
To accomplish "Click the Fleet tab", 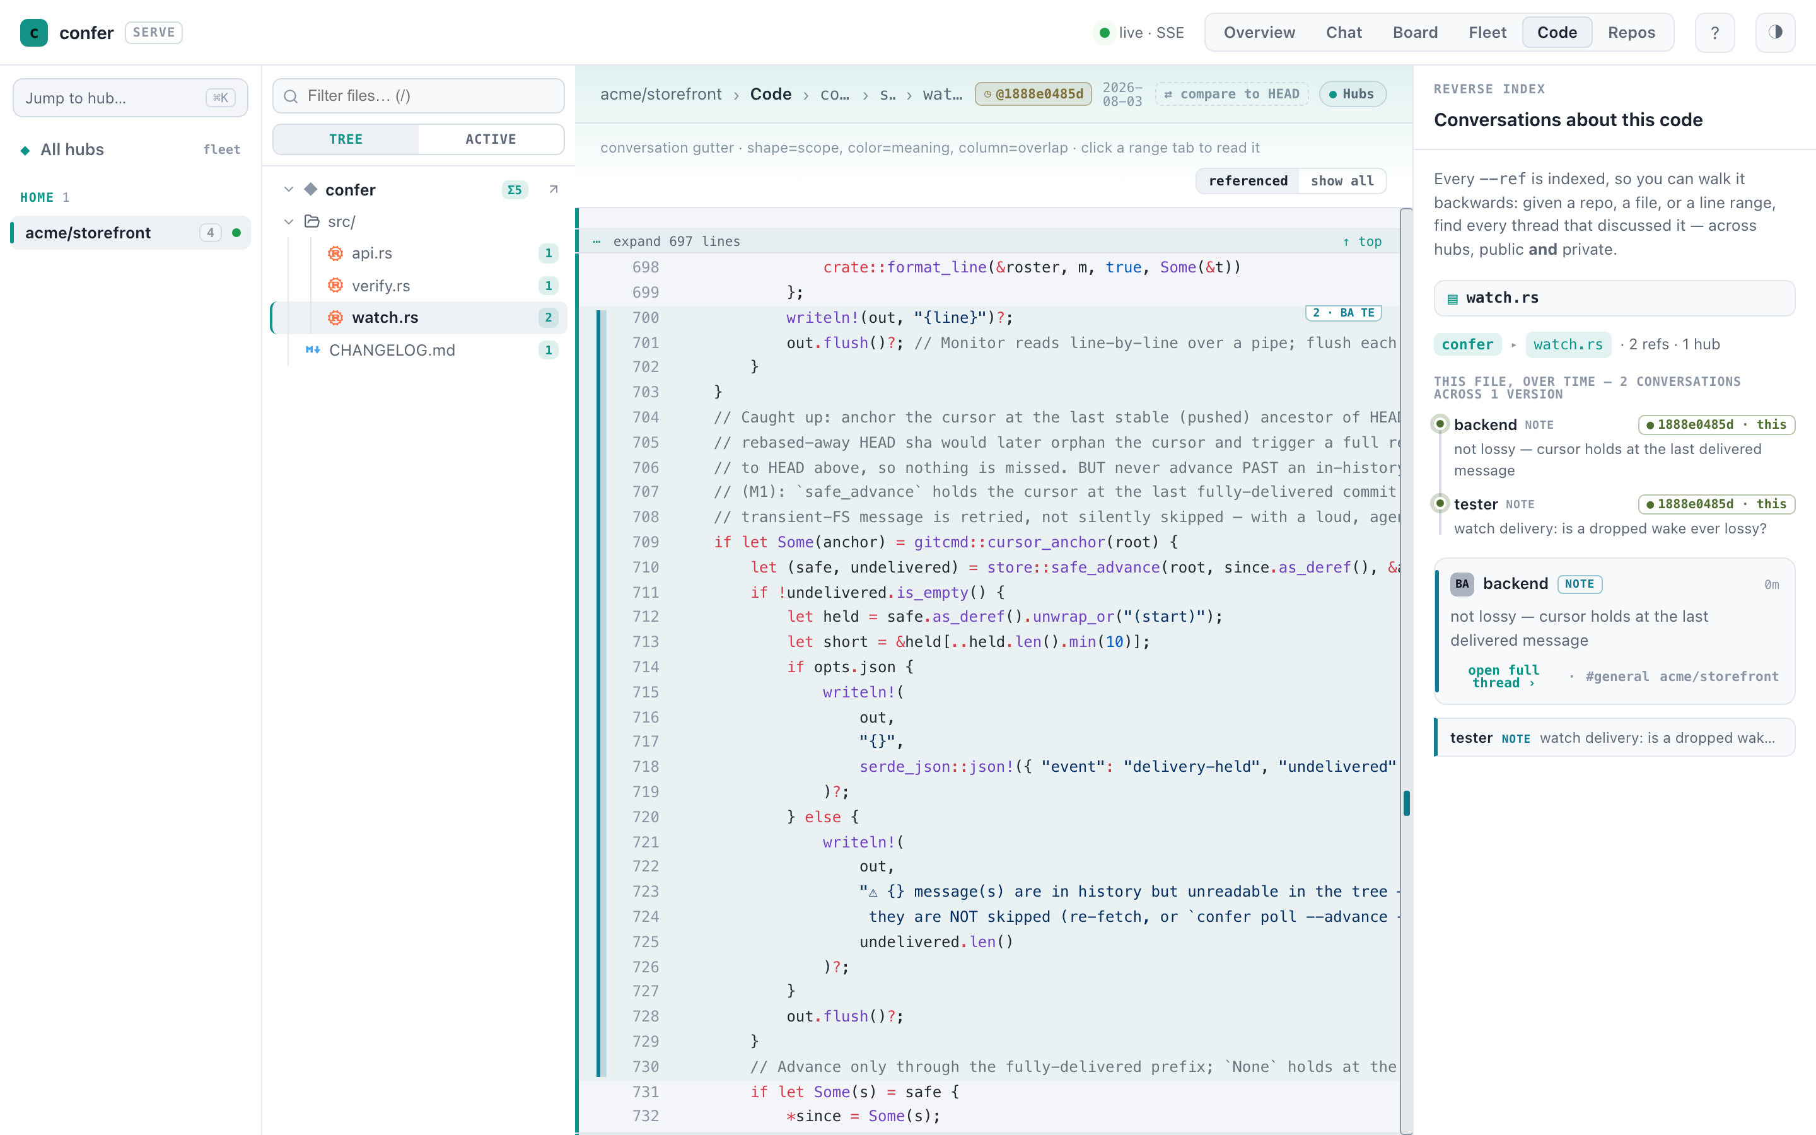I will coord(1487,32).
